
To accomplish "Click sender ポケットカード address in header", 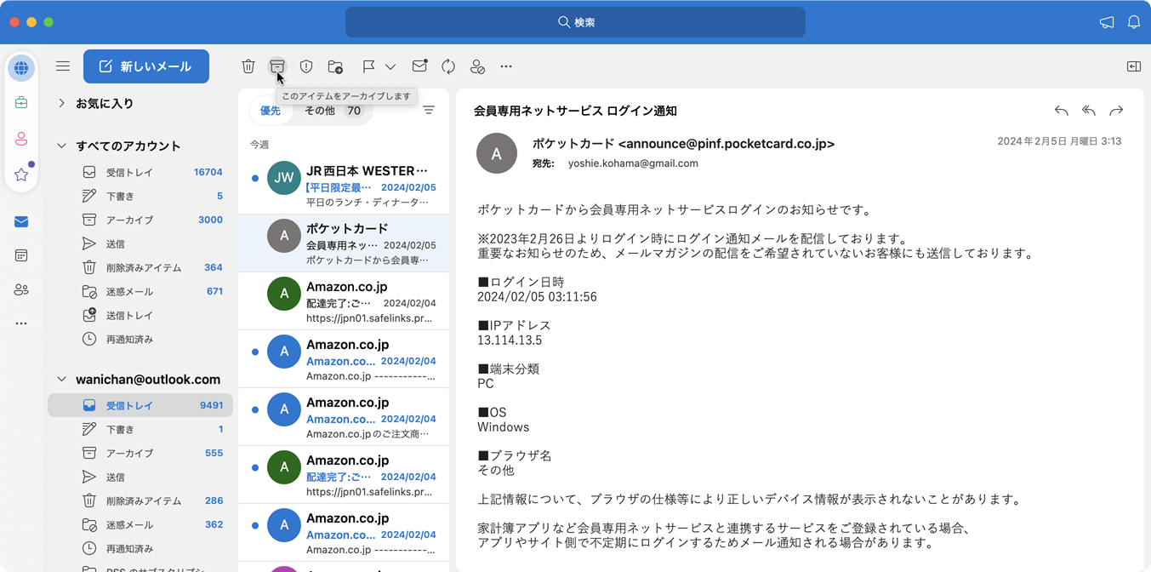I will point(683,144).
